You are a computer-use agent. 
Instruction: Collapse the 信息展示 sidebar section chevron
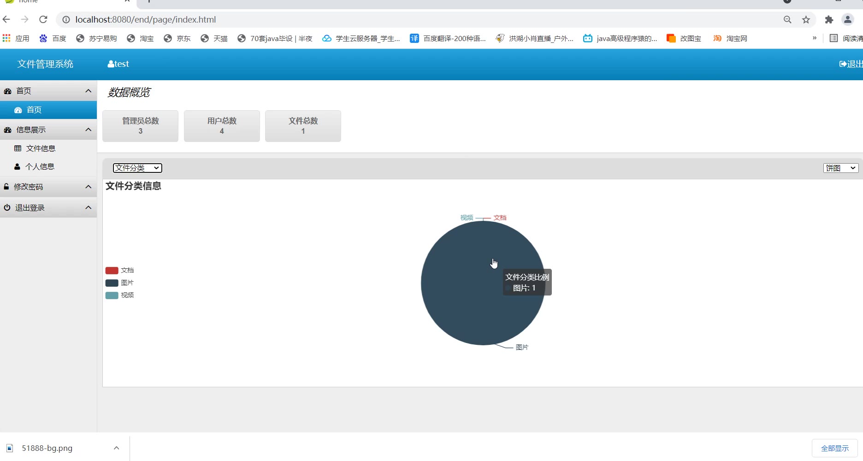[x=88, y=130]
